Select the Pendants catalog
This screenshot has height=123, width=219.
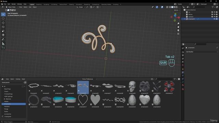point(7,107)
